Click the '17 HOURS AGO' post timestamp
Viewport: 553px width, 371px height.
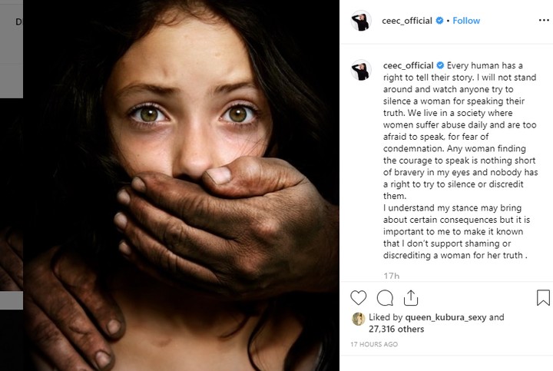pos(376,345)
